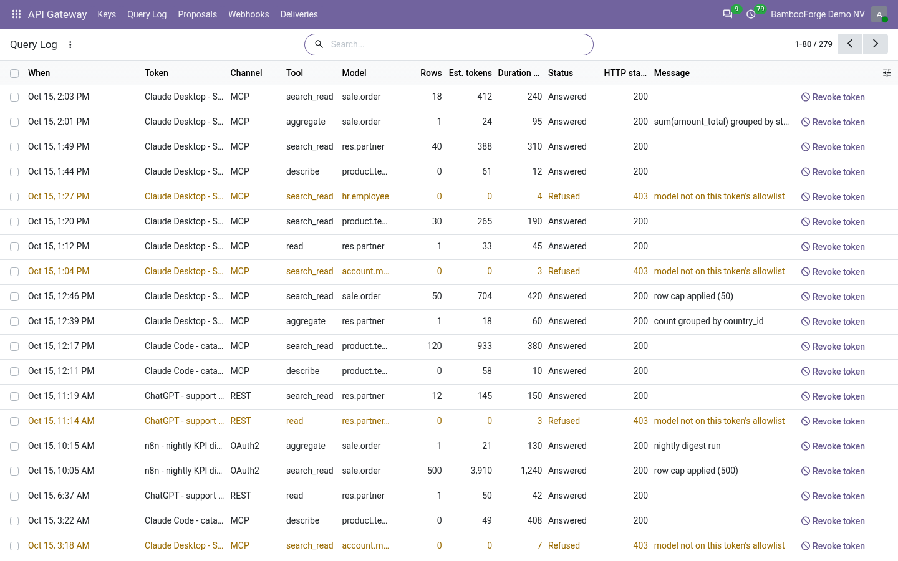Viewport: 898px width, 561px height.
Task: Go to next page of records
Action: [x=876, y=44]
